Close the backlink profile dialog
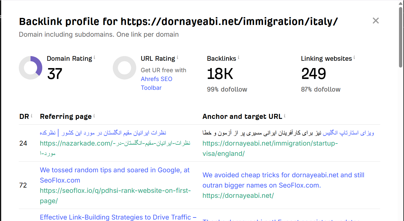 (376, 21)
